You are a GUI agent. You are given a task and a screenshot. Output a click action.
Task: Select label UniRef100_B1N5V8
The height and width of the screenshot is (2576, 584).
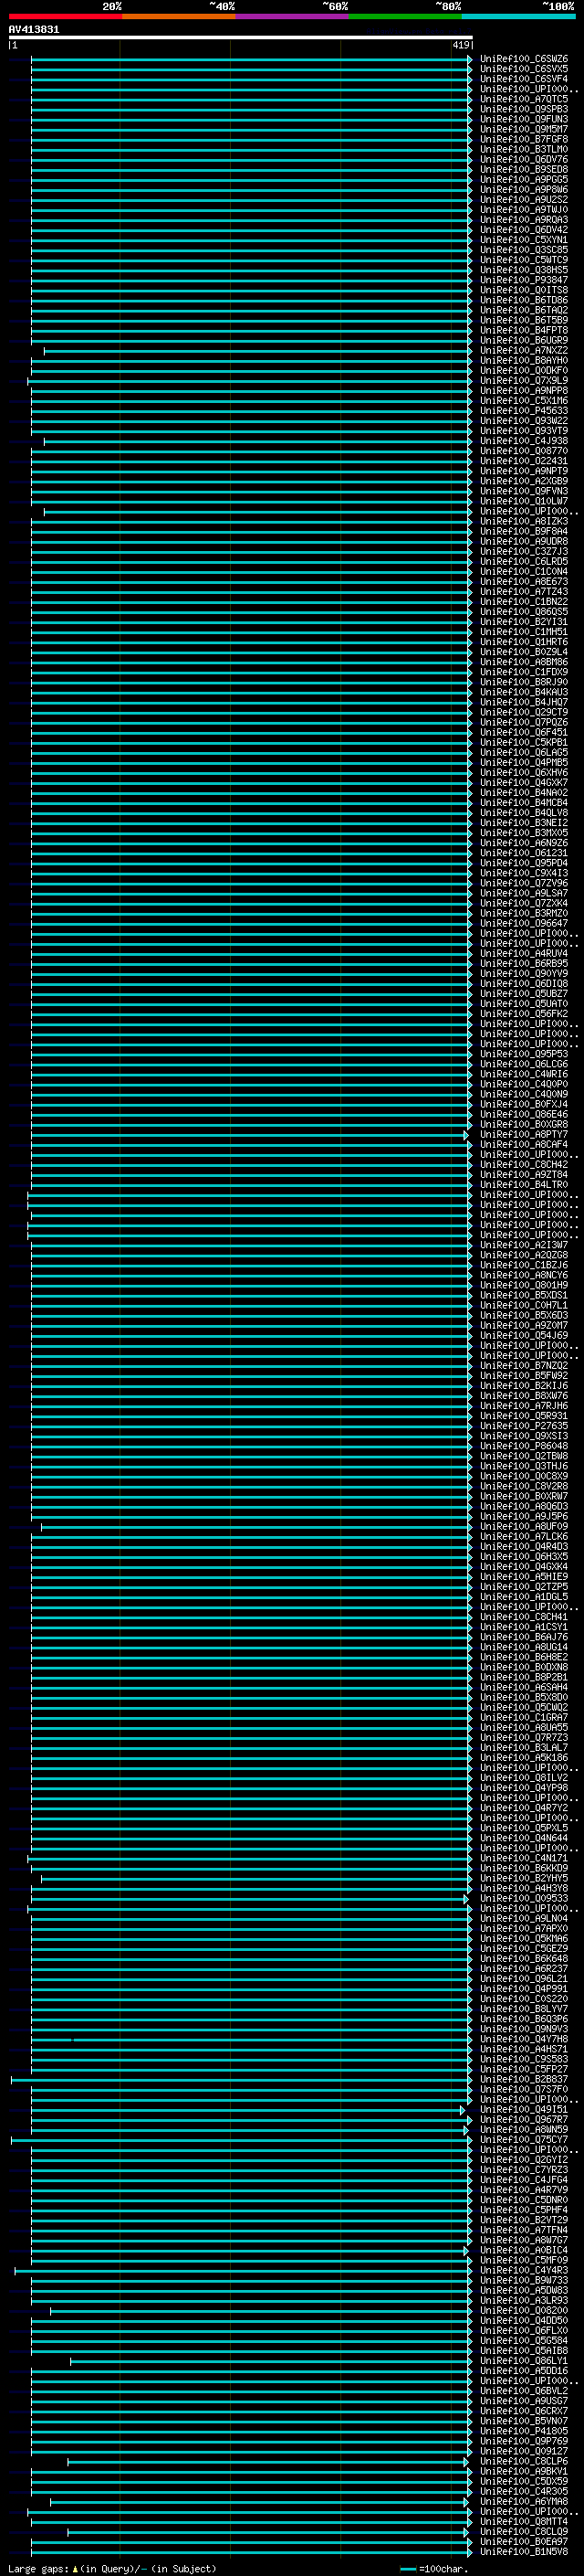(x=523, y=2553)
